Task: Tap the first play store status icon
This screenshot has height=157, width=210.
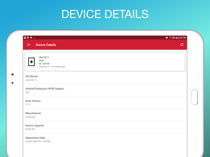Action: coord(28,38)
